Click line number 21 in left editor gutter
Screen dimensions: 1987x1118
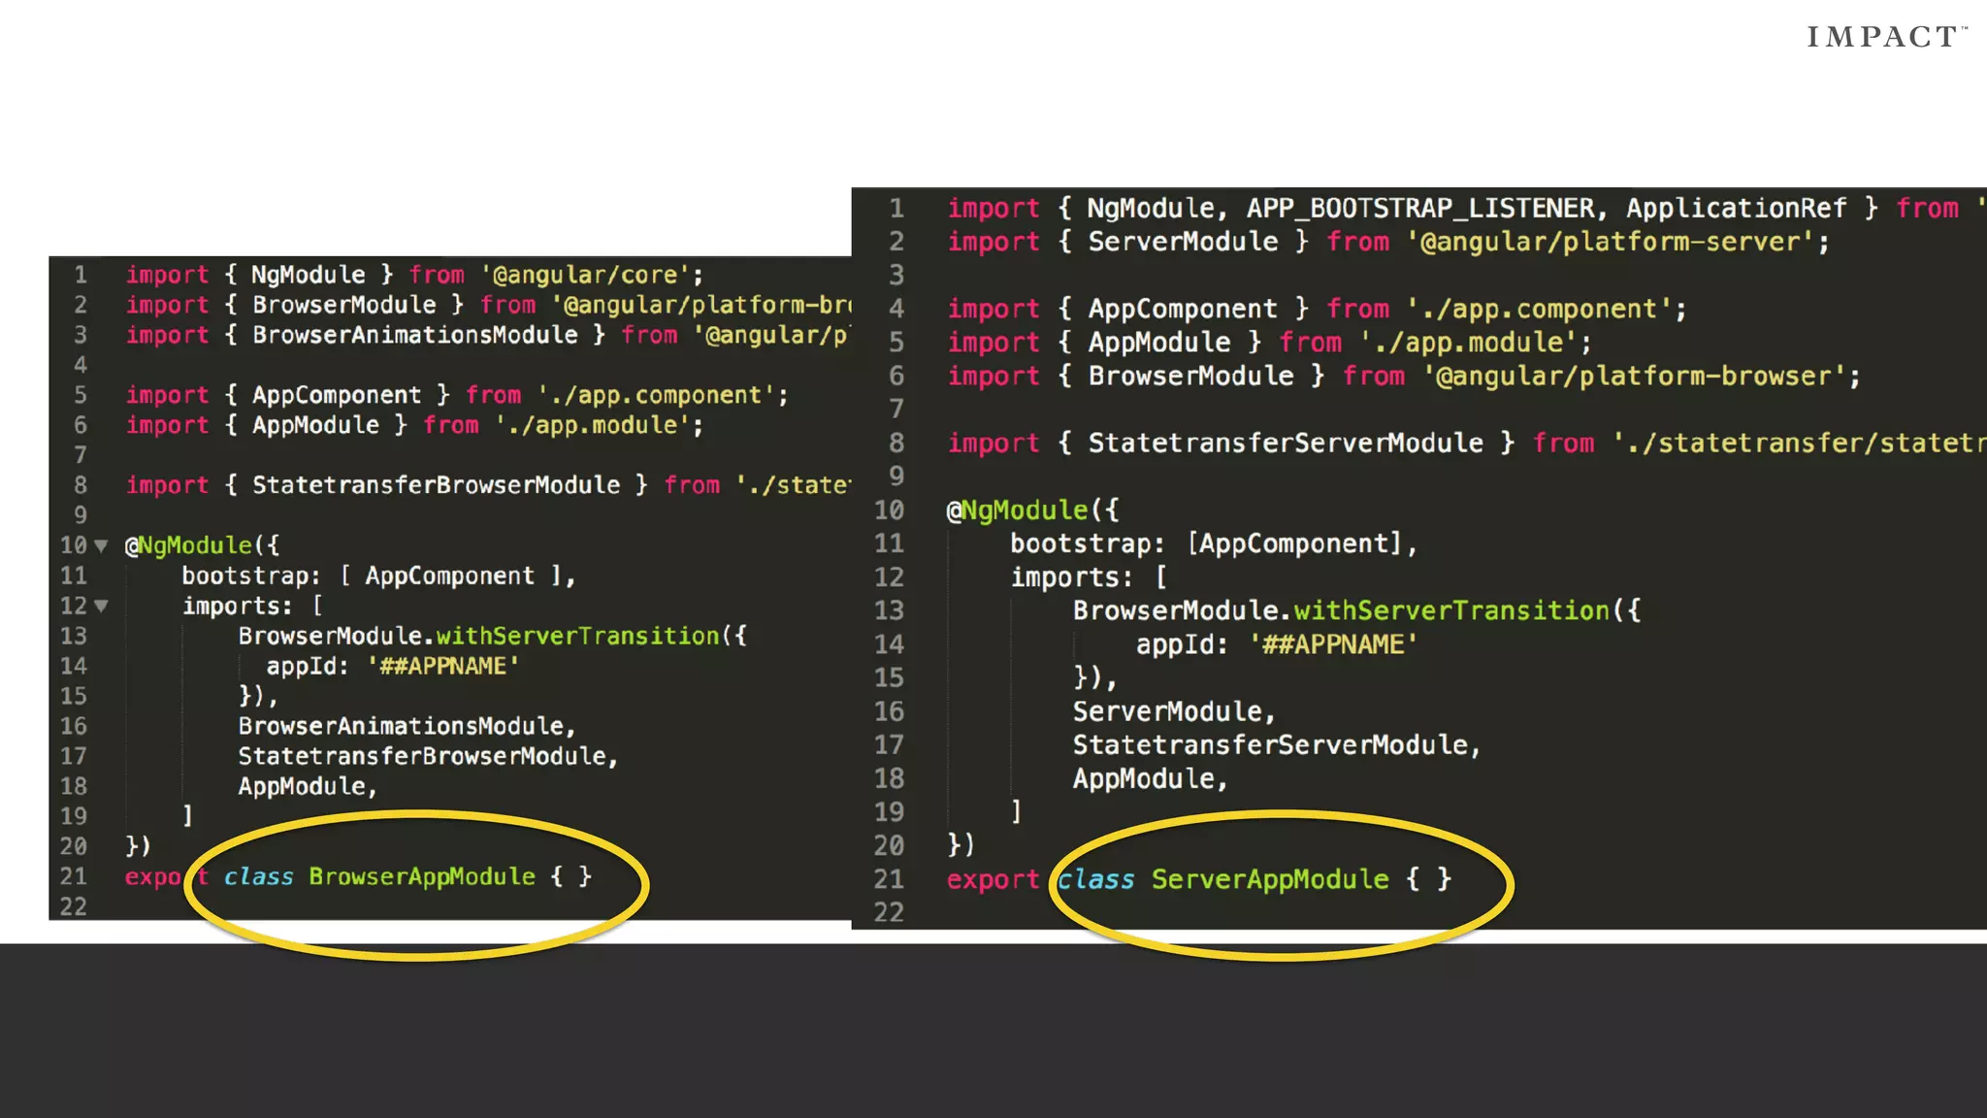point(74,877)
